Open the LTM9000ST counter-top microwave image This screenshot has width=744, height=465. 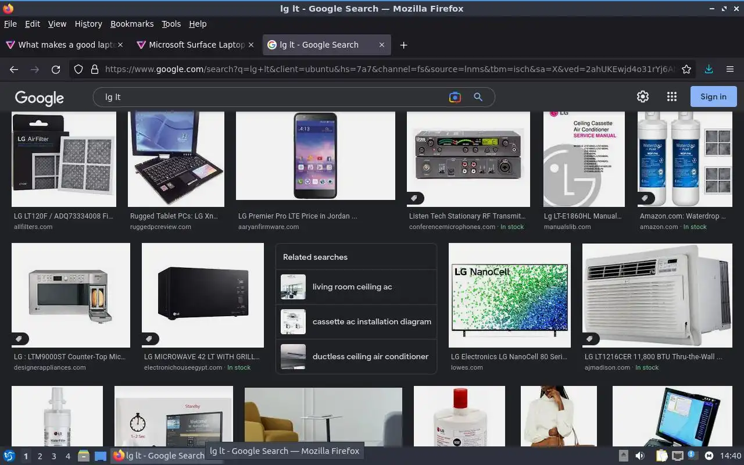71,295
